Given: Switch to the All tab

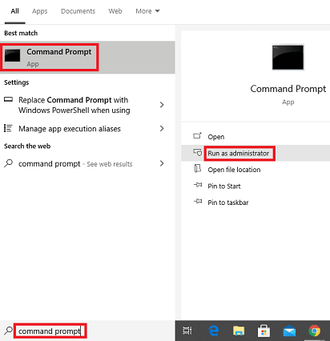Looking at the screenshot, I should [x=14, y=11].
